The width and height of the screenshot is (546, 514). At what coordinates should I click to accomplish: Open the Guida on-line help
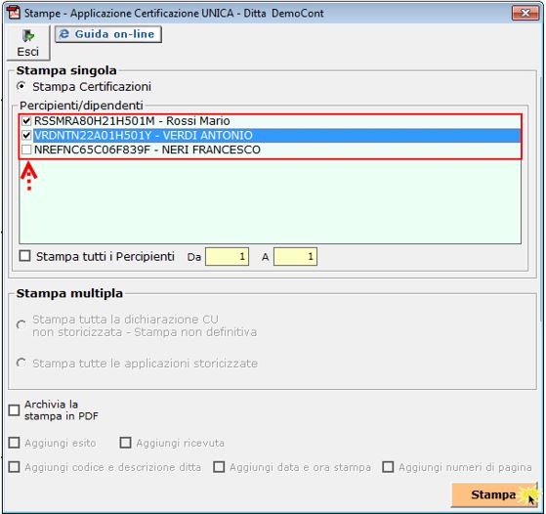click(x=108, y=34)
